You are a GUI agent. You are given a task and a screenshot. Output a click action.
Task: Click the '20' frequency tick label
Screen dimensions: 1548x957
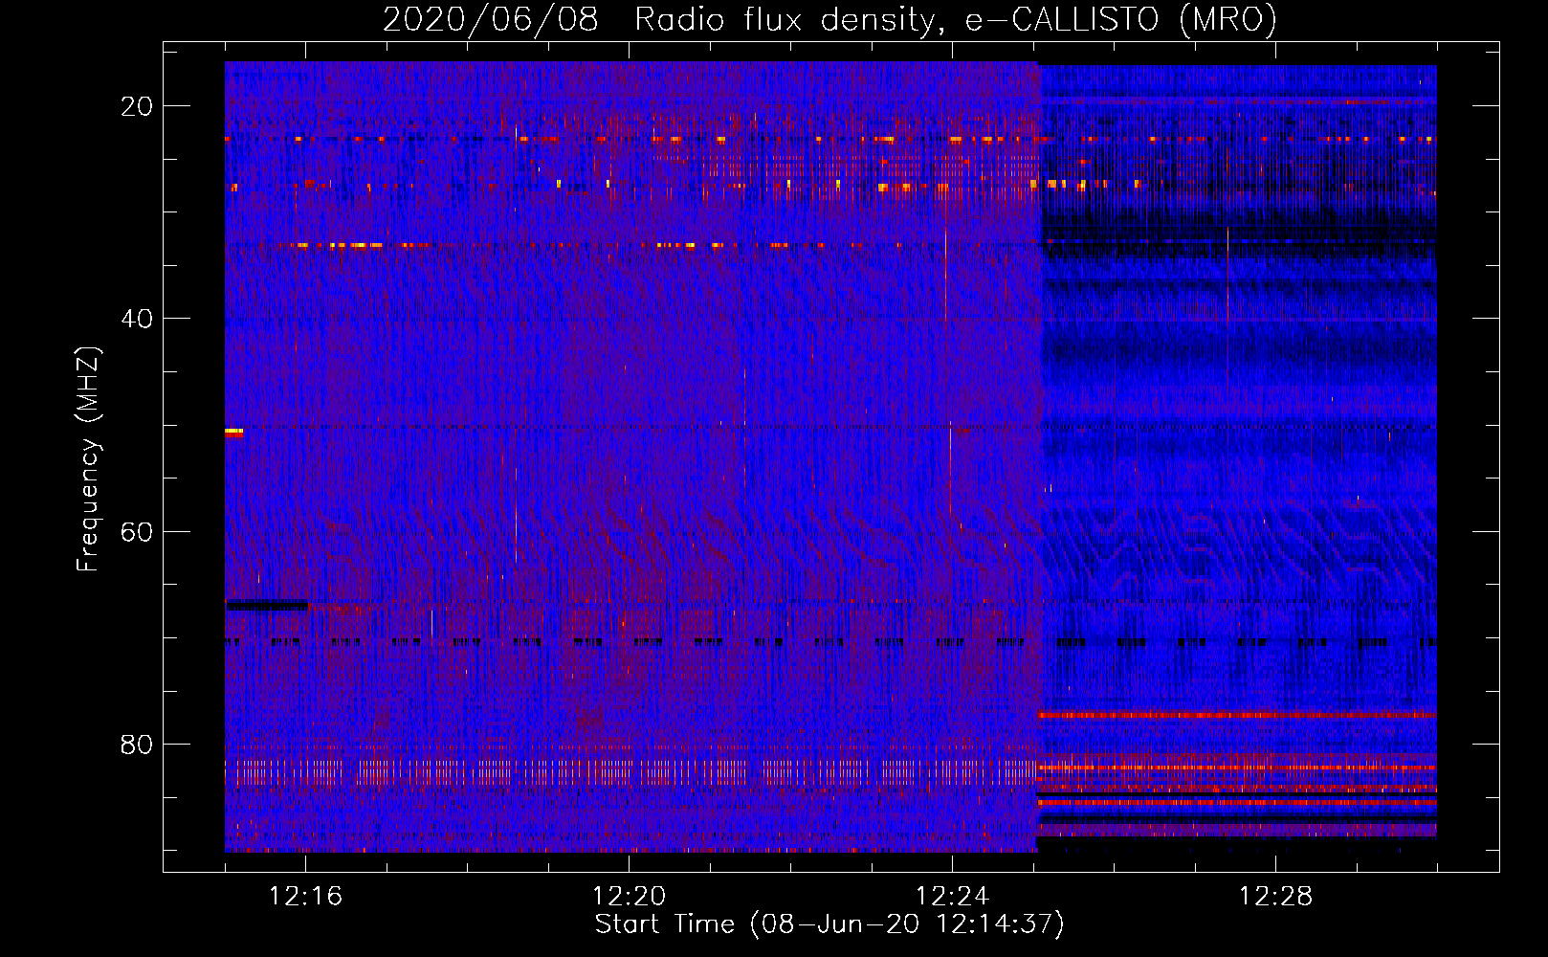pyautogui.click(x=137, y=106)
